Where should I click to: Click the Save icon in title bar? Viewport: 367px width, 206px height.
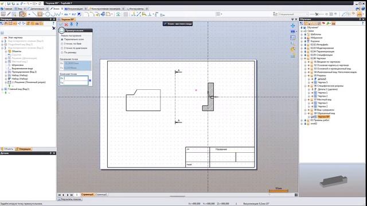pyautogui.click(x=9, y=3)
